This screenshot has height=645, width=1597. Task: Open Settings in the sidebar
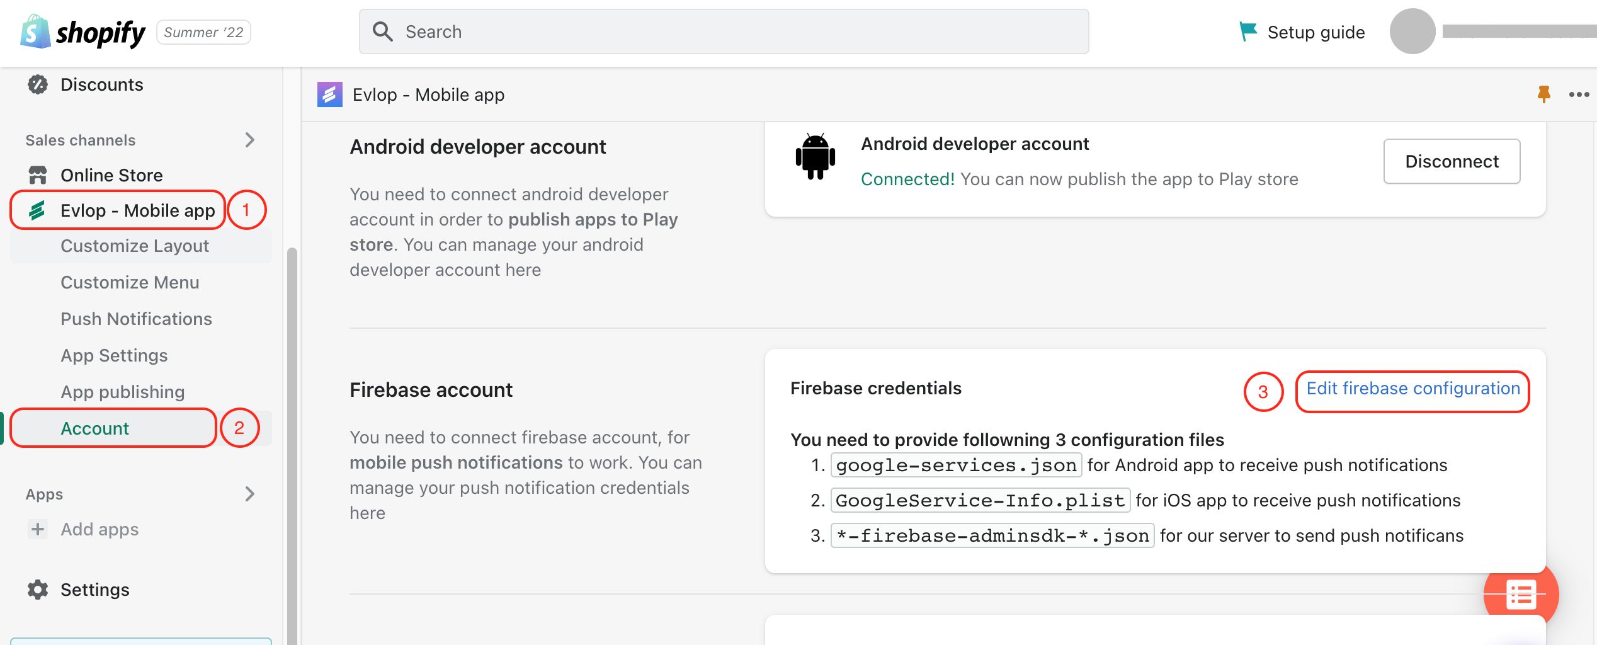pos(94,590)
